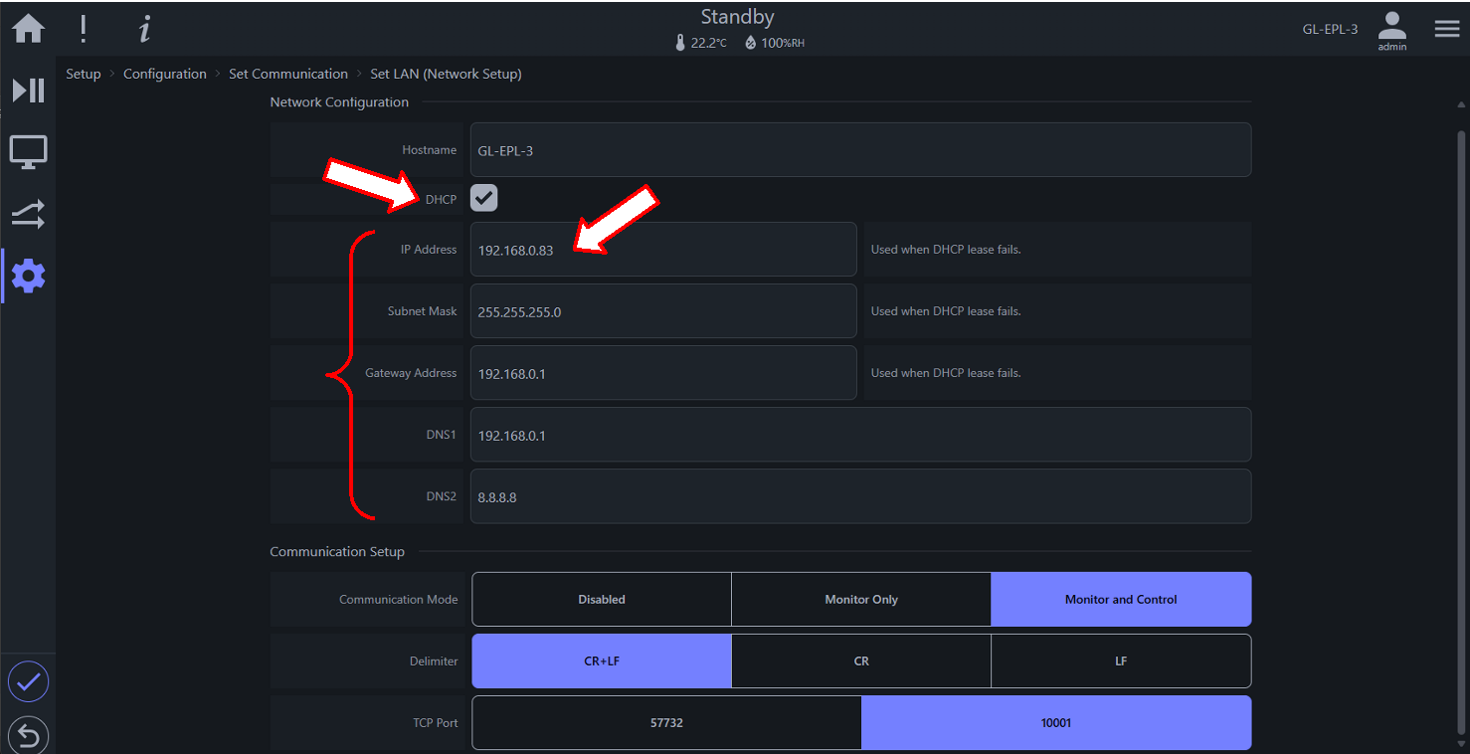
Task: Go to the Home screen icon
Action: [x=28, y=29]
